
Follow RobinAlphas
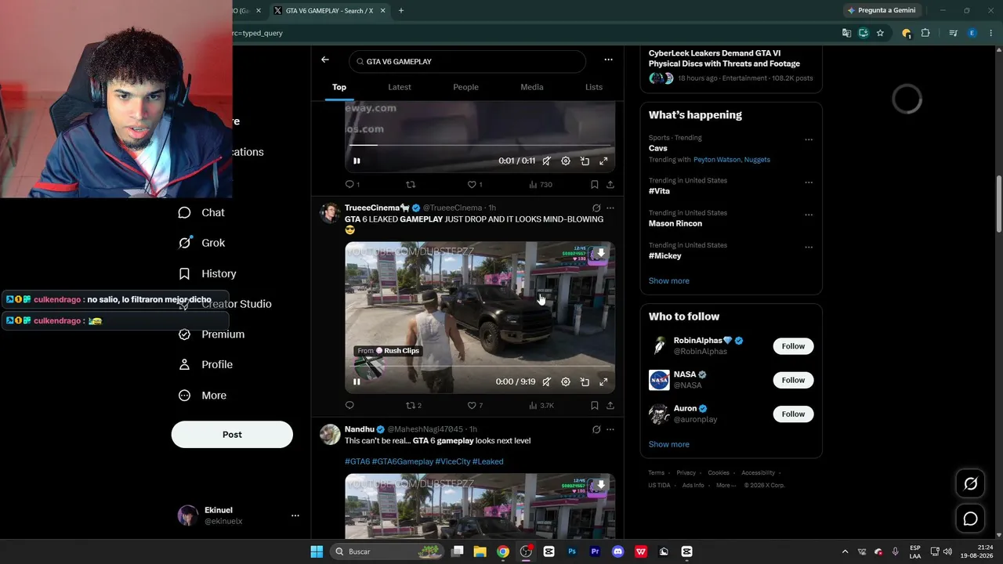click(793, 346)
